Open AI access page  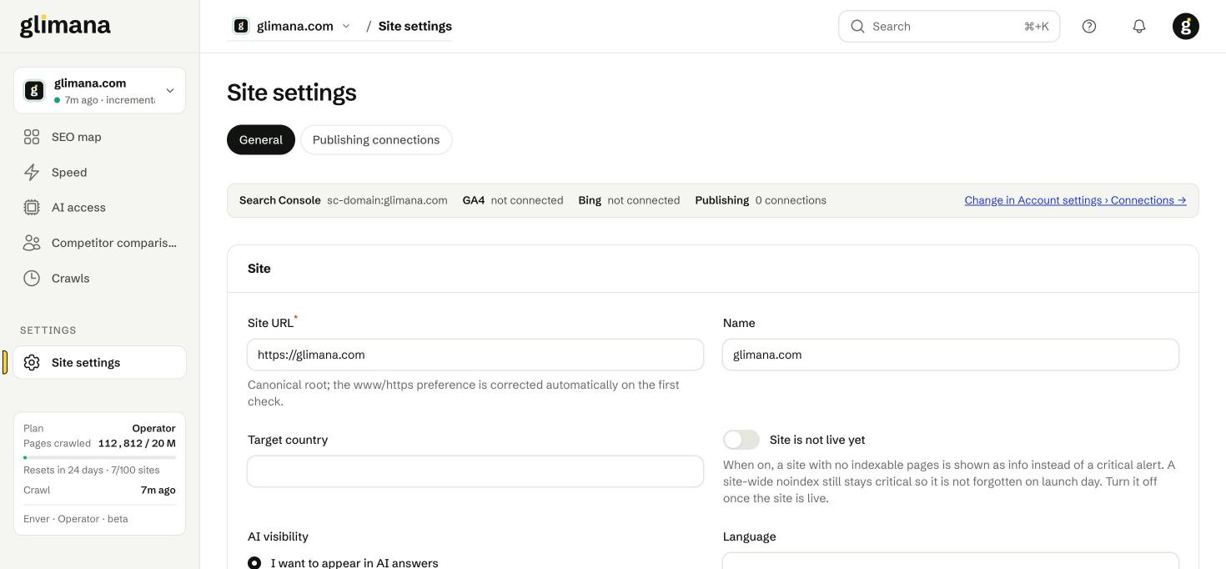[x=99, y=207]
